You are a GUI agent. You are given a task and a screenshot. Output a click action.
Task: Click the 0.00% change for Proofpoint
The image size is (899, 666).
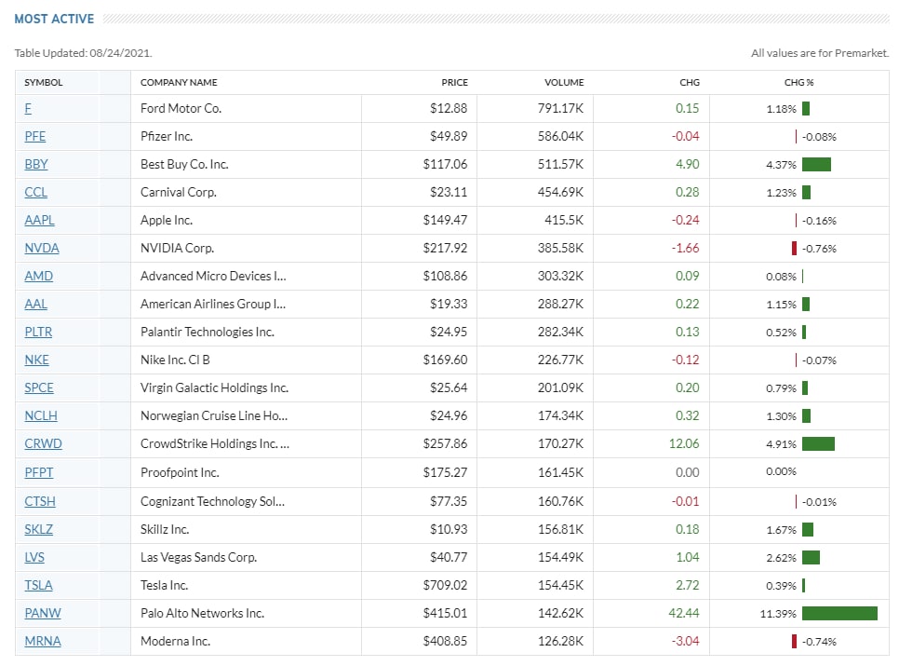781,472
